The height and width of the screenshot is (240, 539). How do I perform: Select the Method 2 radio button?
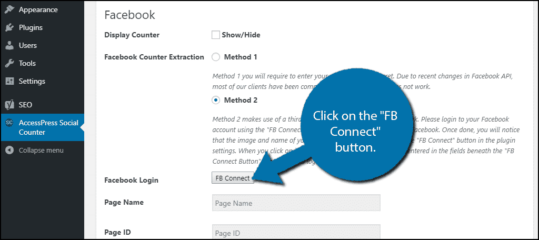click(x=216, y=100)
